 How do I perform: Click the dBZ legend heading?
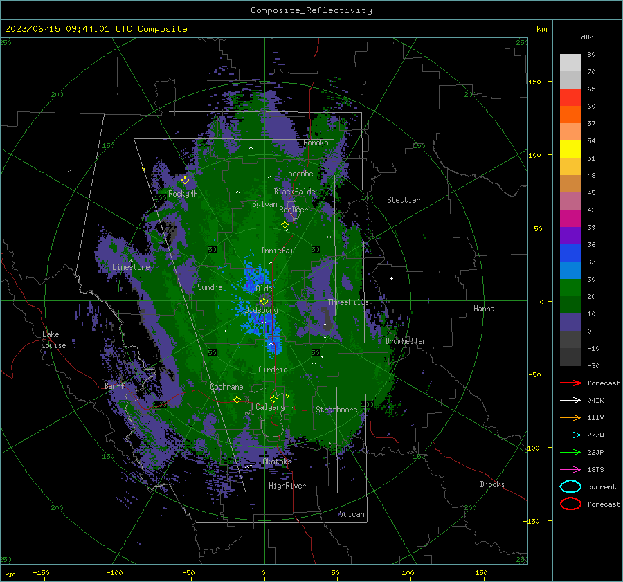tap(587, 37)
